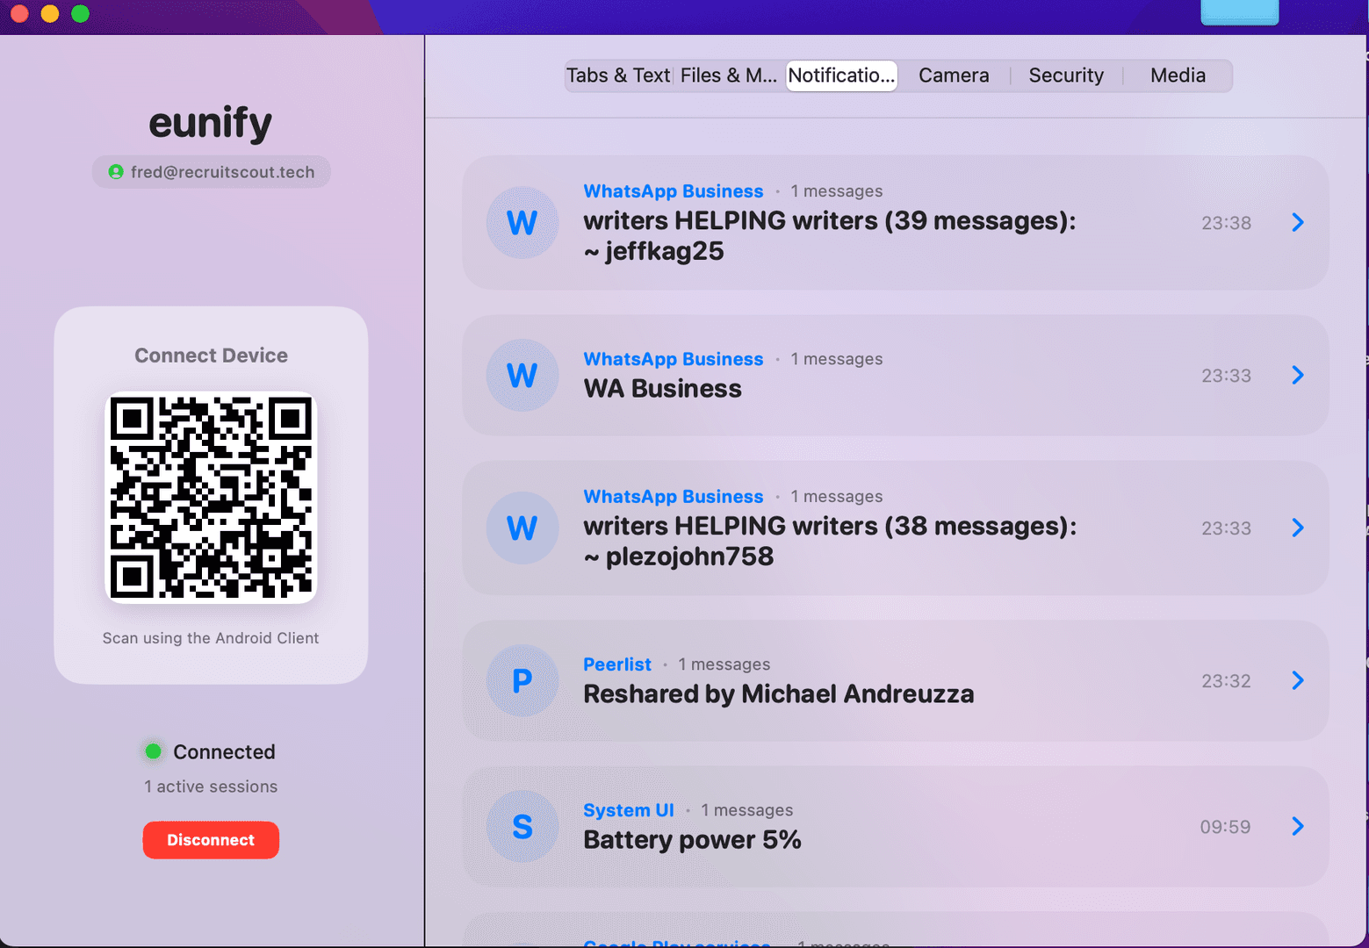
Task: Click WhatsApp Business label above jeffkag25
Action: pos(674,191)
